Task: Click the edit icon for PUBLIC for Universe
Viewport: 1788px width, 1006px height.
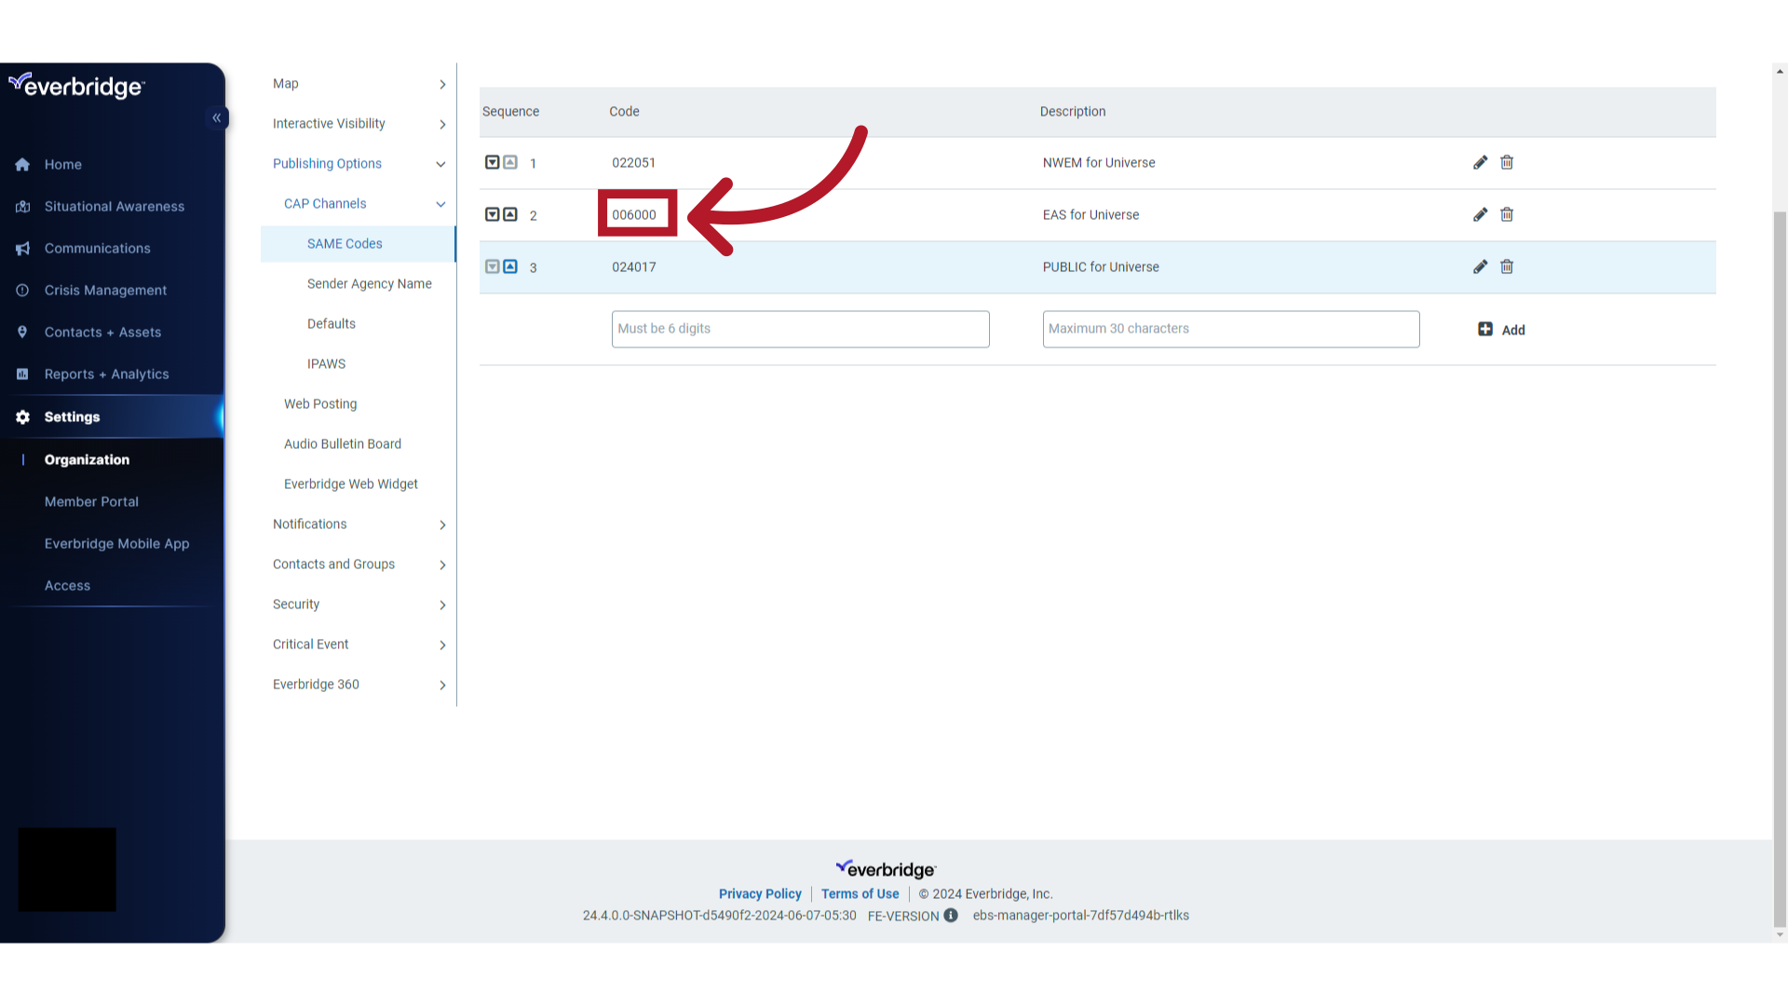Action: 1481,266
